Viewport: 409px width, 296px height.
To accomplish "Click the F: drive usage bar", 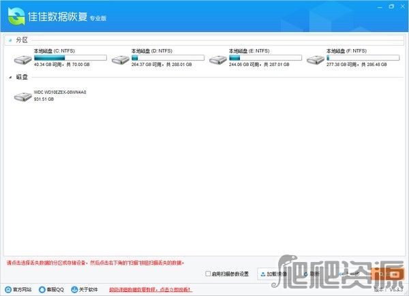I will click(363, 58).
